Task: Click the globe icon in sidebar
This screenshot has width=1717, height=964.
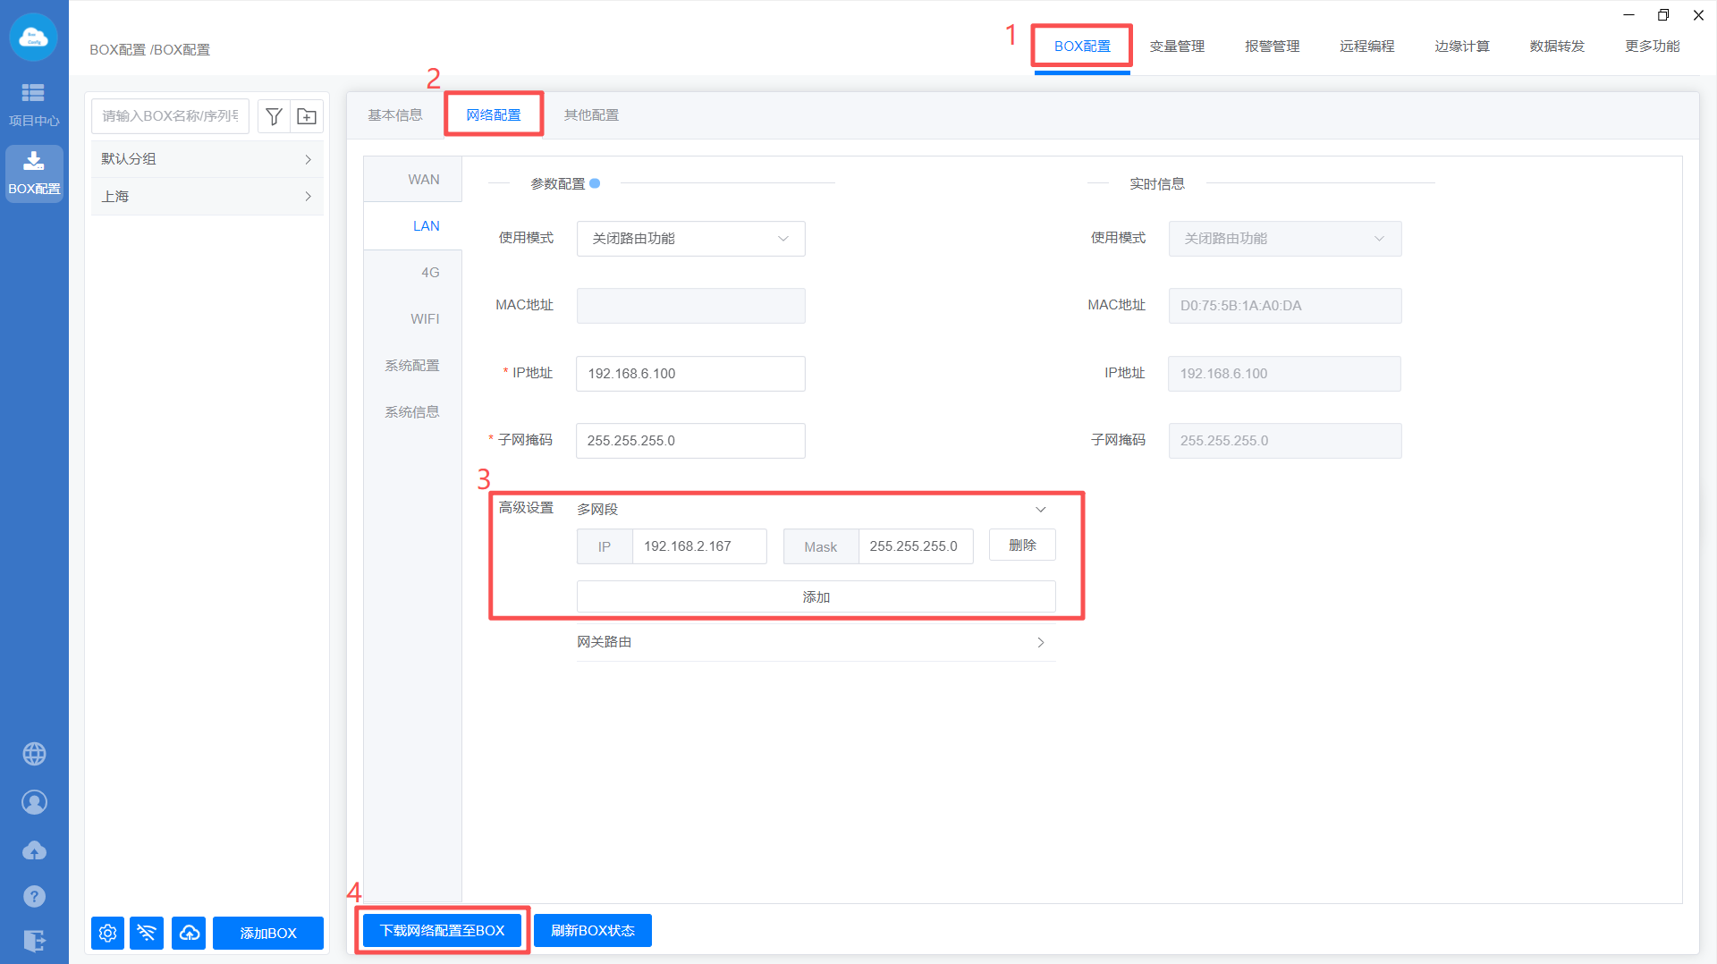Action: (x=34, y=754)
